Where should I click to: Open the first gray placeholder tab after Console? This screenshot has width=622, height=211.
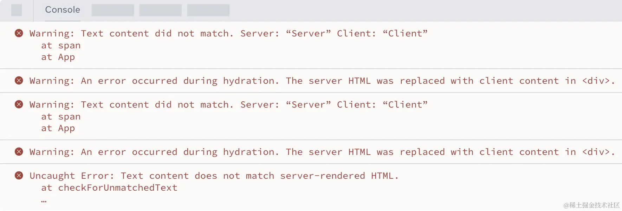(x=113, y=10)
